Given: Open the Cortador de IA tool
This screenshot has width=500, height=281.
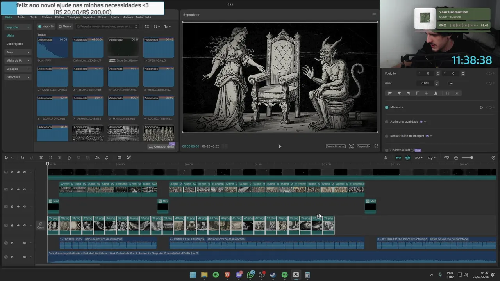Looking at the screenshot, I should [161, 147].
